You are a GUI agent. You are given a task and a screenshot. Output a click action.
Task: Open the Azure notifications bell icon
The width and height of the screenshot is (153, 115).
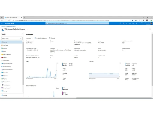click(x=127, y=23)
